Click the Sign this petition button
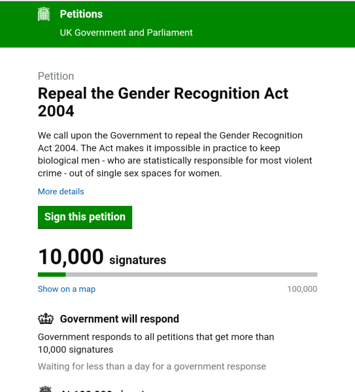Screen dimensions: 355x392 (x=85, y=218)
